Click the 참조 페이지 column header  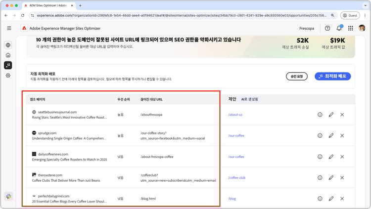click(38, 99)
